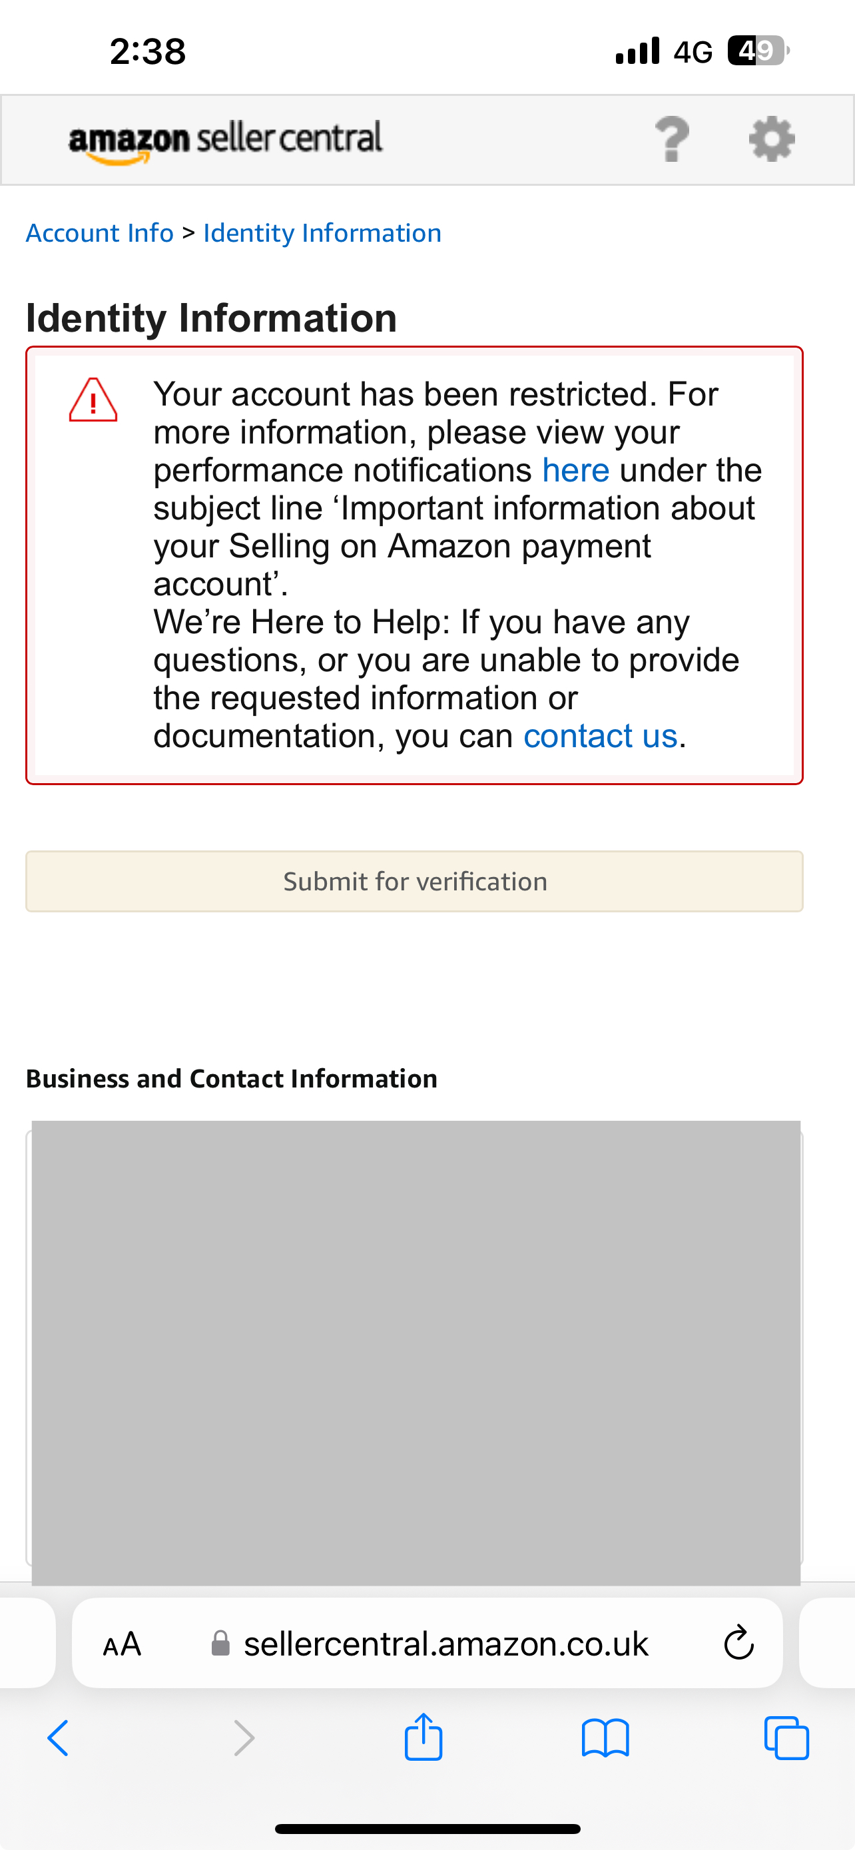Open the settings gear icon

click(772, 139)
